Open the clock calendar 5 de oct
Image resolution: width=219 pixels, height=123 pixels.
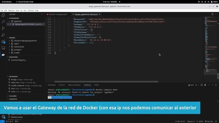[x=110, y=2]
